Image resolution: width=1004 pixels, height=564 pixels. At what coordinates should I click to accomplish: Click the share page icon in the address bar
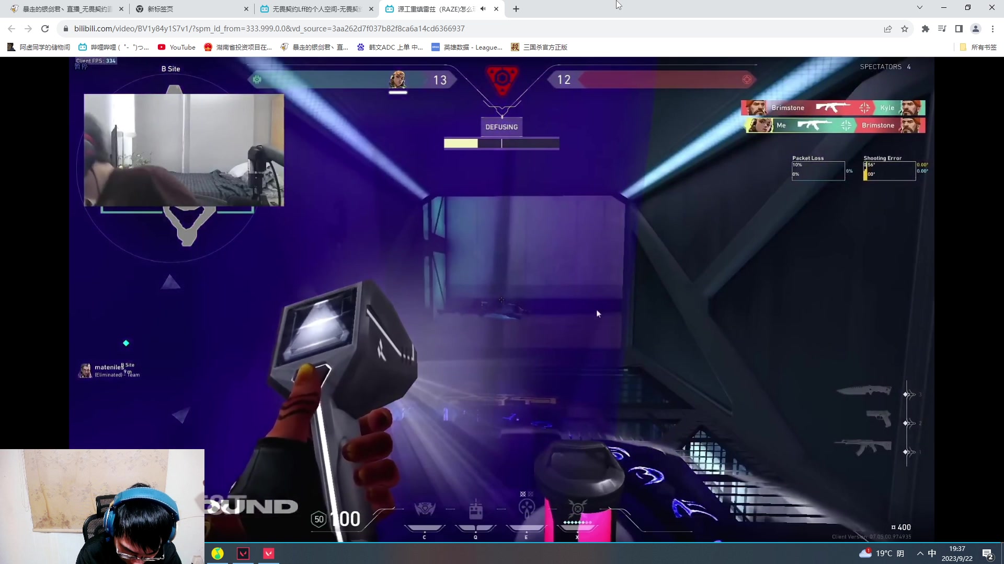[x=887, y=29]
